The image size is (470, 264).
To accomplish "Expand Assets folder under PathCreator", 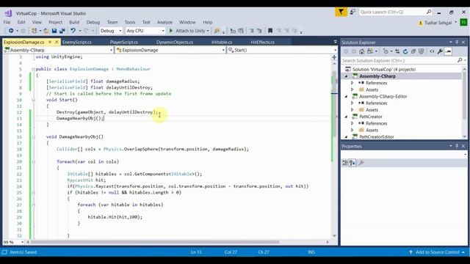I will (352, 131).
